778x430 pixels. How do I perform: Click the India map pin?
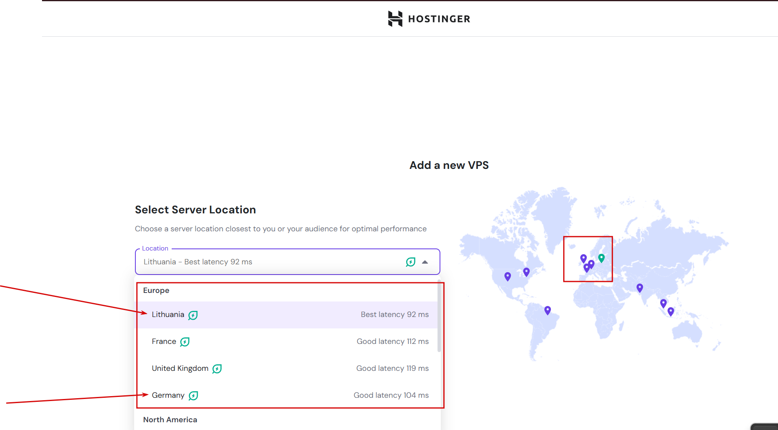[640, 288]
